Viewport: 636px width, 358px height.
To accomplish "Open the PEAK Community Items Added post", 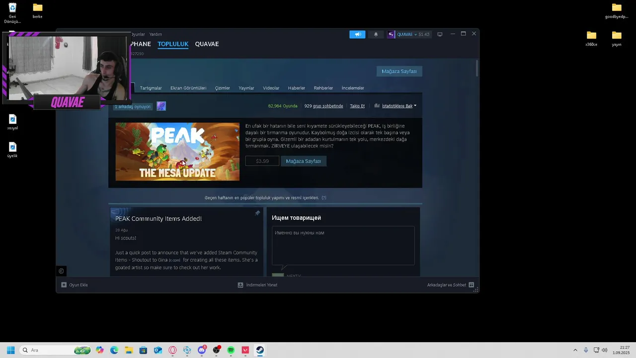I will (x=159, y=219).
